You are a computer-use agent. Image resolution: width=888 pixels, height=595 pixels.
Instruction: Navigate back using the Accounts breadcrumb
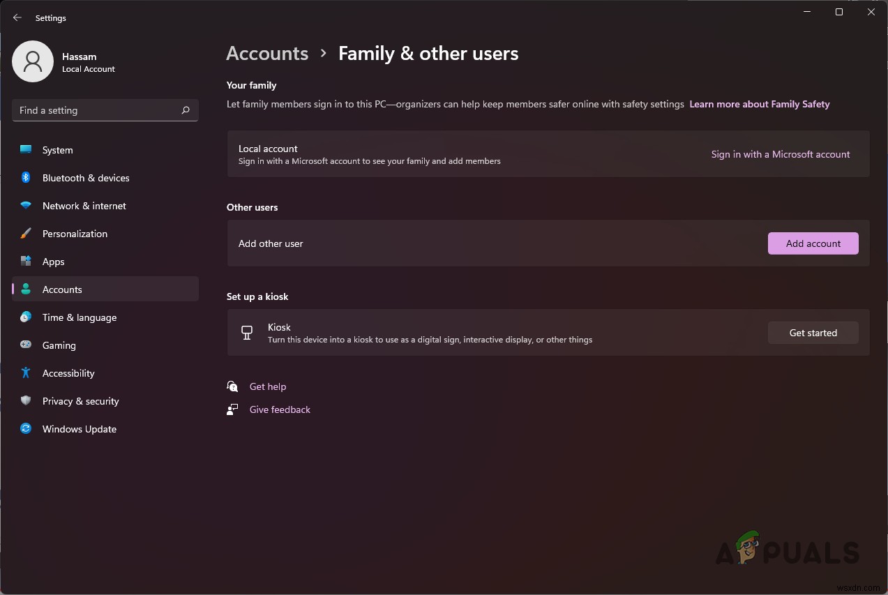[x=267, y=53]
